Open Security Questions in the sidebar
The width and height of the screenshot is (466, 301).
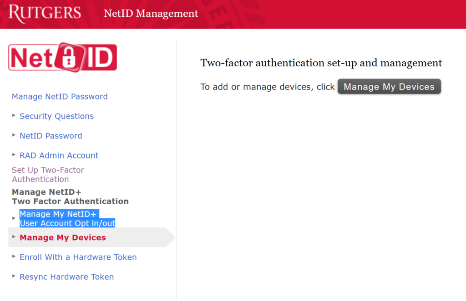click(56, 116)
